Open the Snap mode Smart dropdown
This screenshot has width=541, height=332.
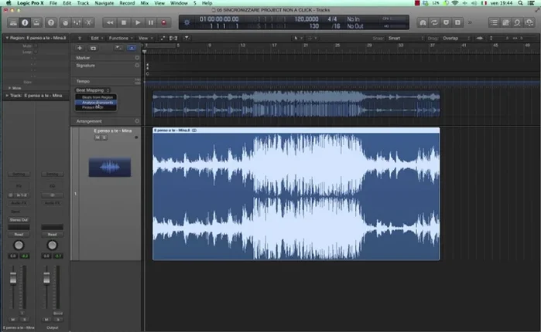coord(402,37)
